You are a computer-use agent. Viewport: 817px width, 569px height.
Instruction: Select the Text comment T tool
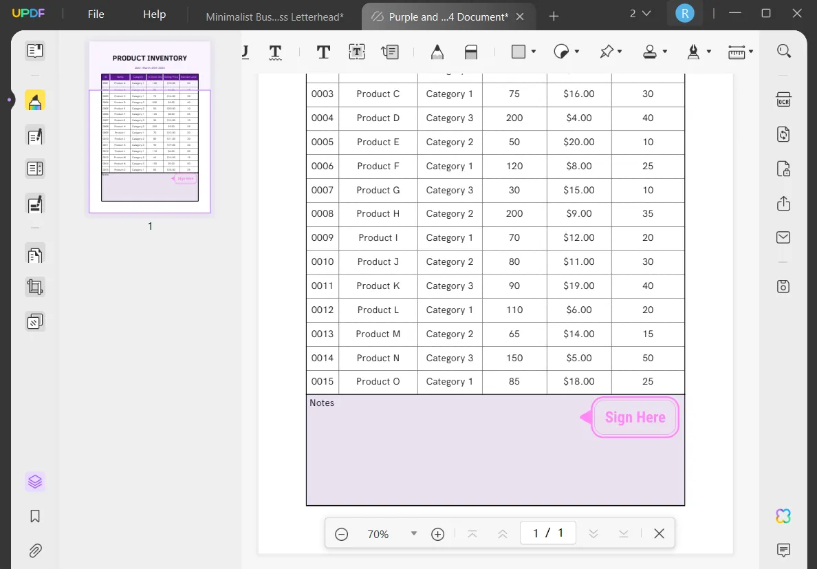pyautogui.click(x=323, y=52)
